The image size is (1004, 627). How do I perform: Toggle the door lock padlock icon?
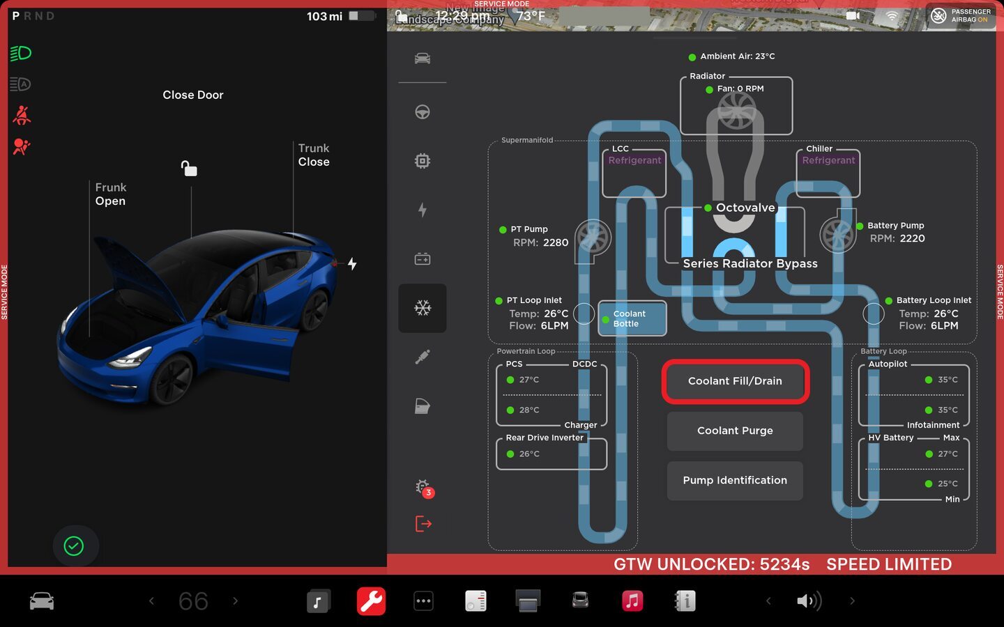pyautogui.click(x=189, y=169)
